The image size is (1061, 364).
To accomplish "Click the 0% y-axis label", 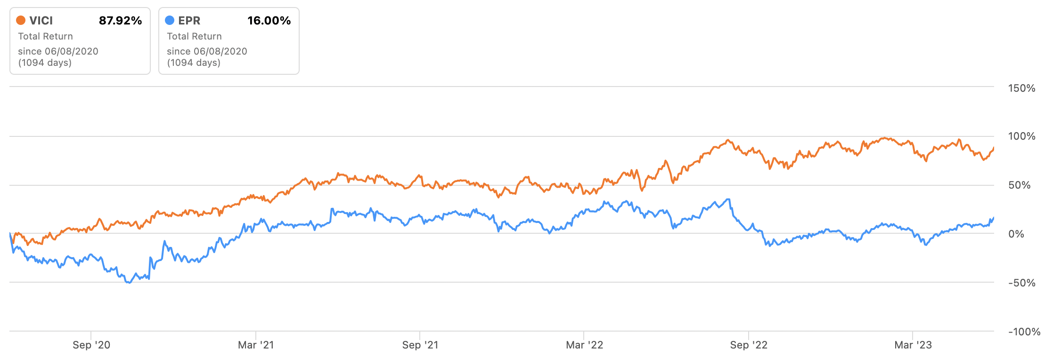I will (x=1016, y=234).
